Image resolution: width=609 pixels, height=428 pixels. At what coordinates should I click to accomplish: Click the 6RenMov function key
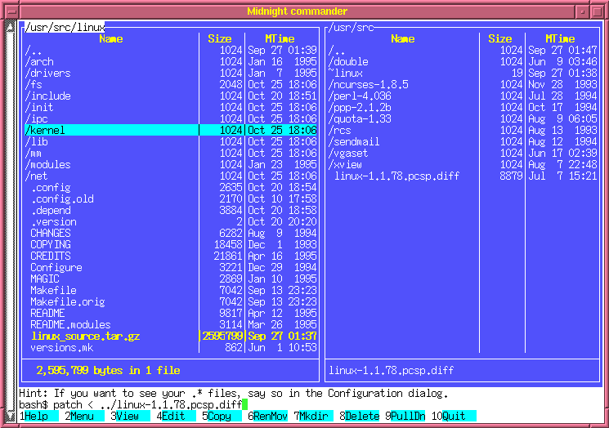[267, 416]
